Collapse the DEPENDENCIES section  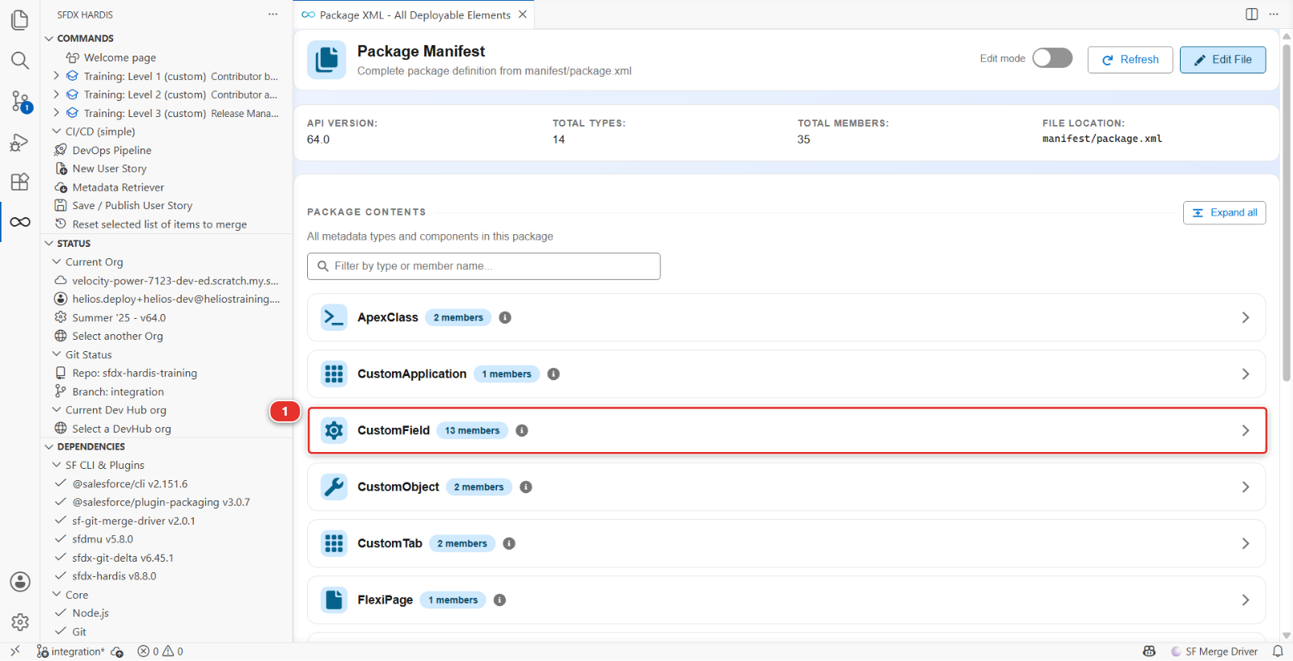coord(49,447)
